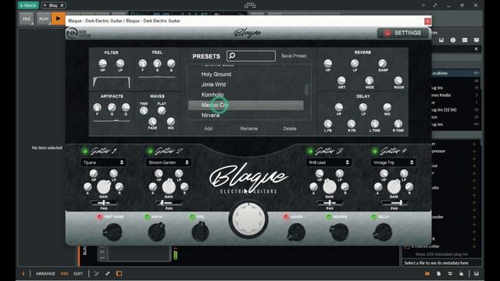500x281 pixels.
Task: Click Guitar 4 pan slider
Action: tap(394, 203)
